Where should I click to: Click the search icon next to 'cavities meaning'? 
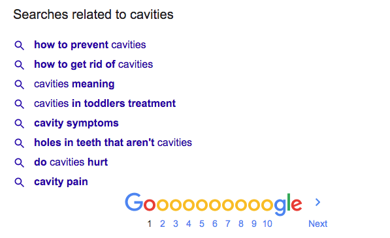tap(19, 85)
